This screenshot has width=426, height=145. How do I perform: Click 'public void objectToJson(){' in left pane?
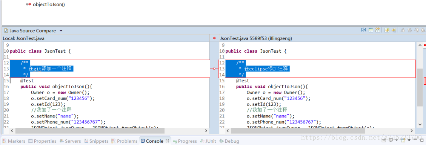(x=57, y=87)
